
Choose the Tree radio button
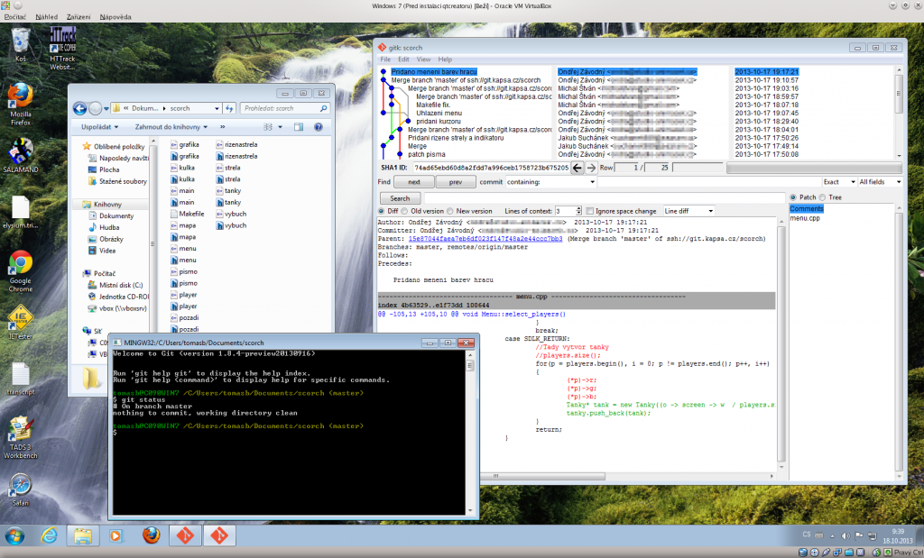coord(823,197)
